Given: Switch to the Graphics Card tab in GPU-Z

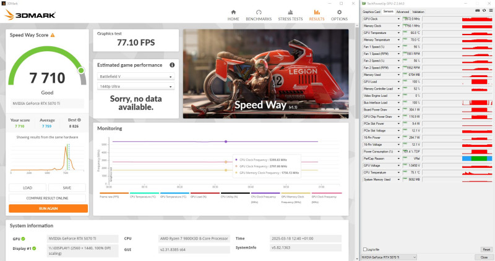Looking at the screenshot, I should (x=371, y=12).
